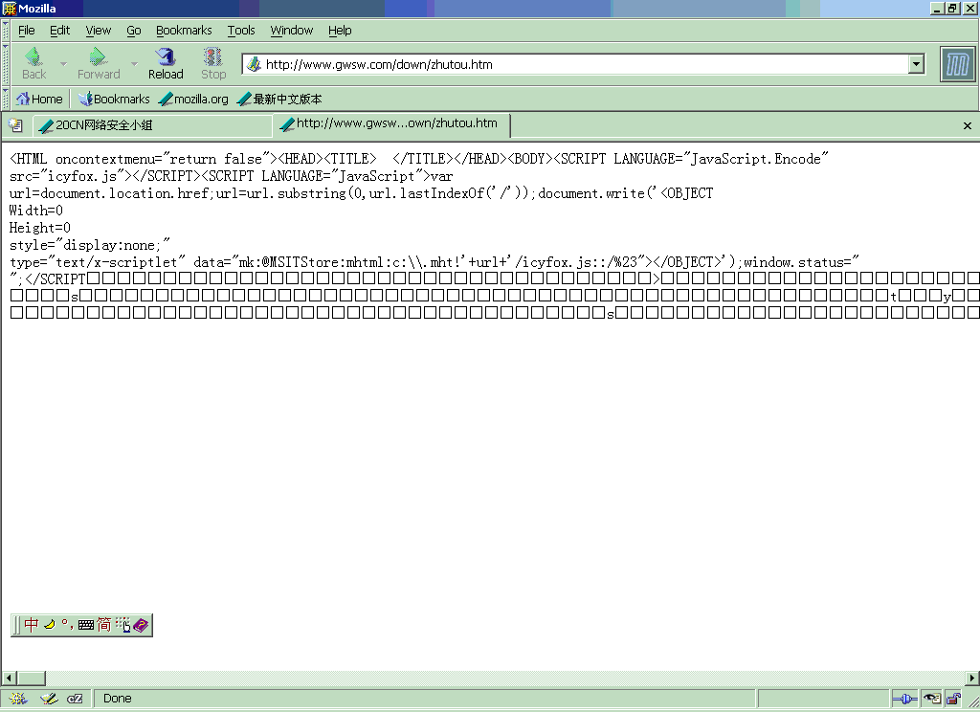Minimize the Mozilla window
980x712 pixels.
[937, 8]
